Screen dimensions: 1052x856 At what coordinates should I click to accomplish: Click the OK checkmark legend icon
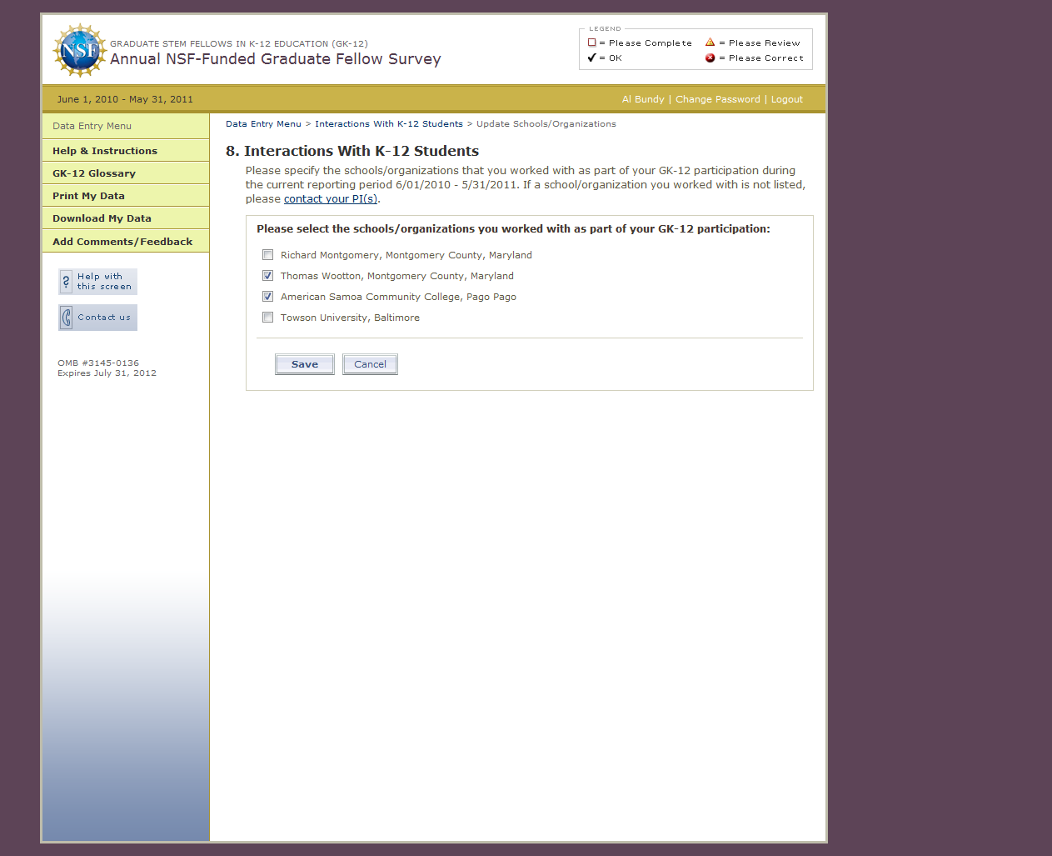tap(591, 58)
